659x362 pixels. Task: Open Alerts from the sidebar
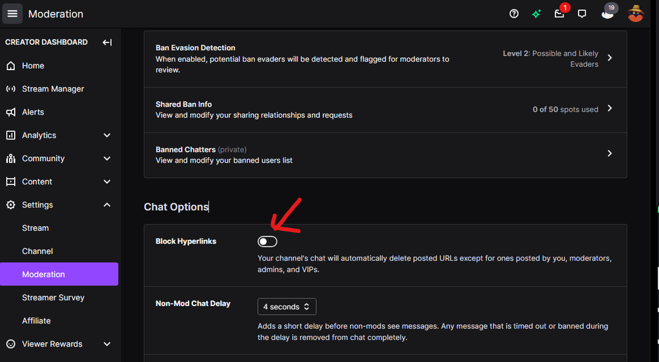pyautogui.click(x=33, y=112)
